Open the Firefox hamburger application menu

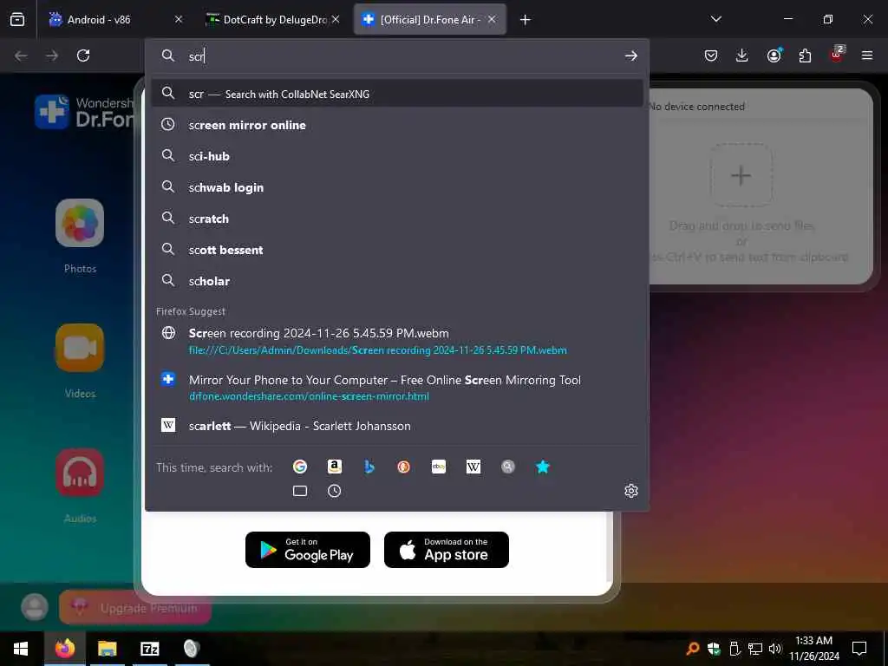tap(867, 55)
